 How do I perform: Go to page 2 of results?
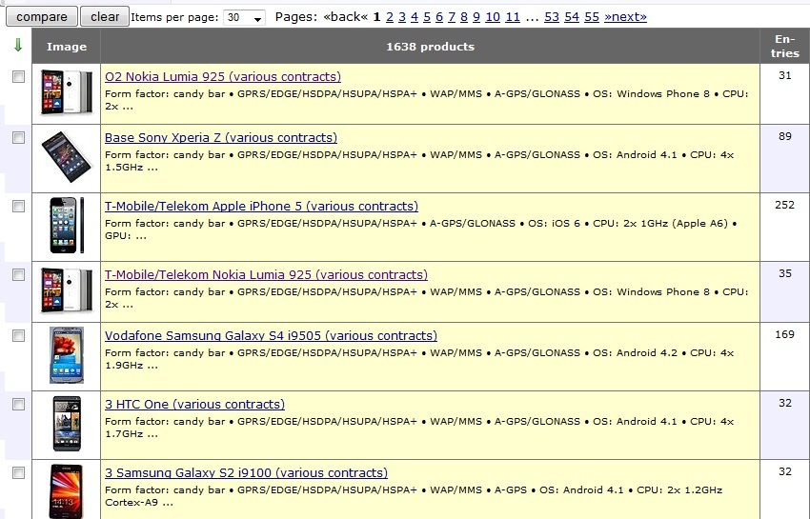pyautogui.click(x=389, y=16)
